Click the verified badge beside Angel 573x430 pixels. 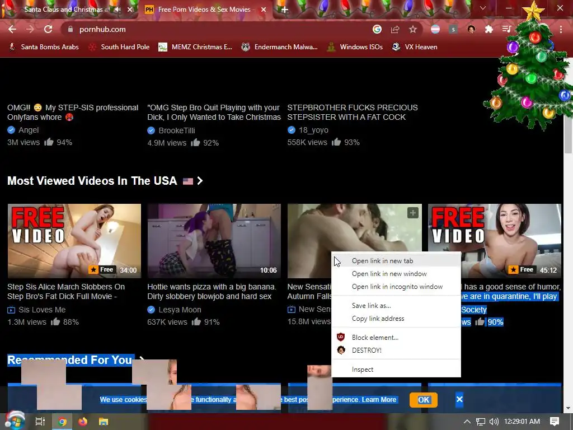(x=11, y=130)
